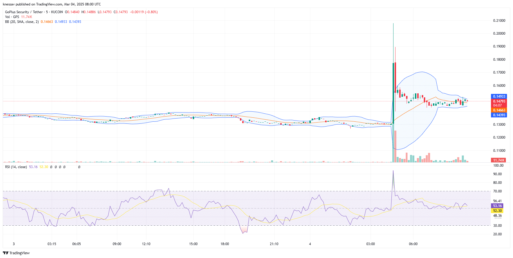
Task: Click the 21:10 time axis label
Action: pos(274,244)
